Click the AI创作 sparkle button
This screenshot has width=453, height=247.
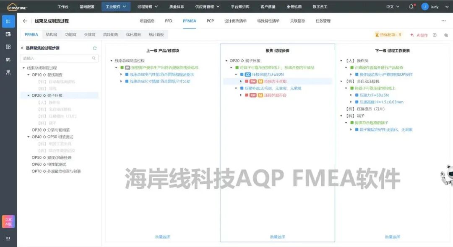(419, 35)
